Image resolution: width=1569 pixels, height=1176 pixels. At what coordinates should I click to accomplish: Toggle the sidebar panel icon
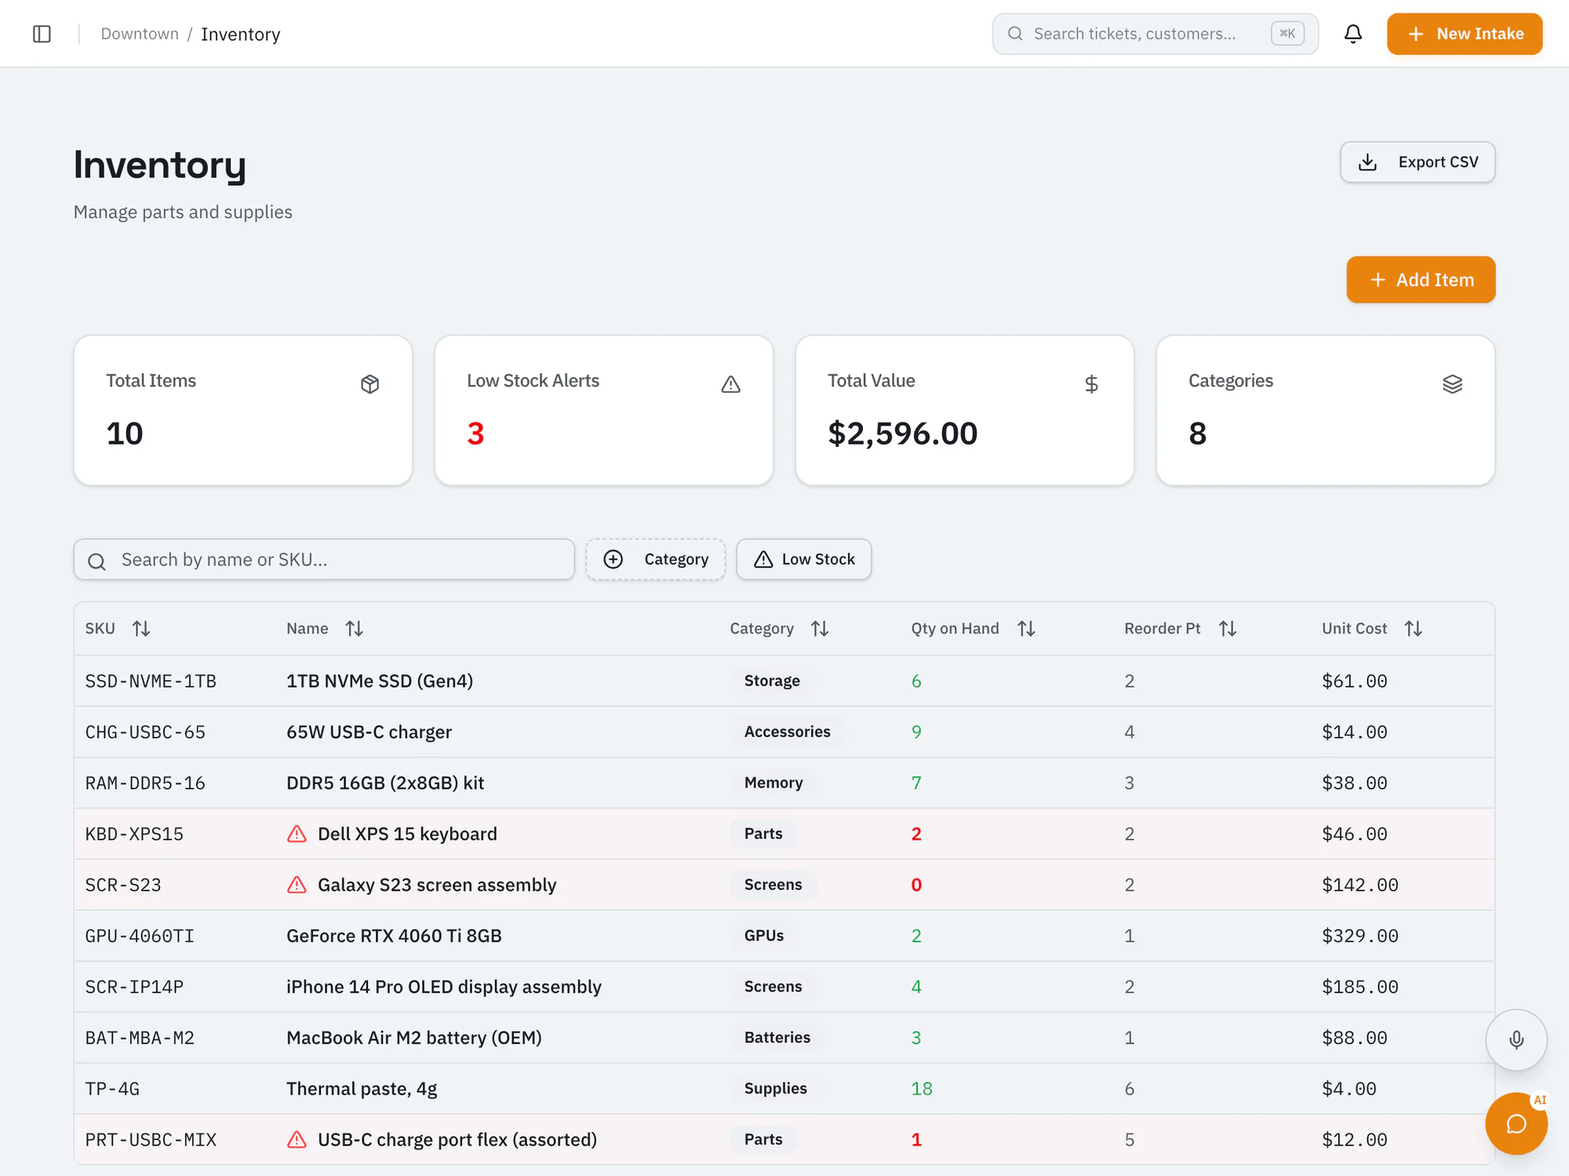pyautogui.click(x=42, y=34)
